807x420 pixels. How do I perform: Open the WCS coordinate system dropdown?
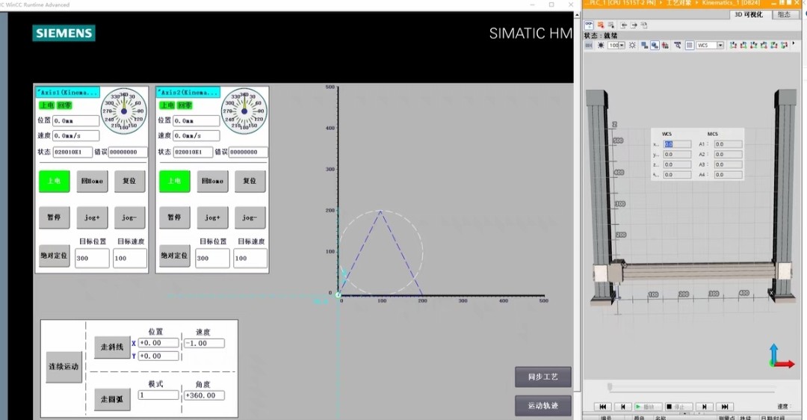pyautogui.click(x=720, y=46)
